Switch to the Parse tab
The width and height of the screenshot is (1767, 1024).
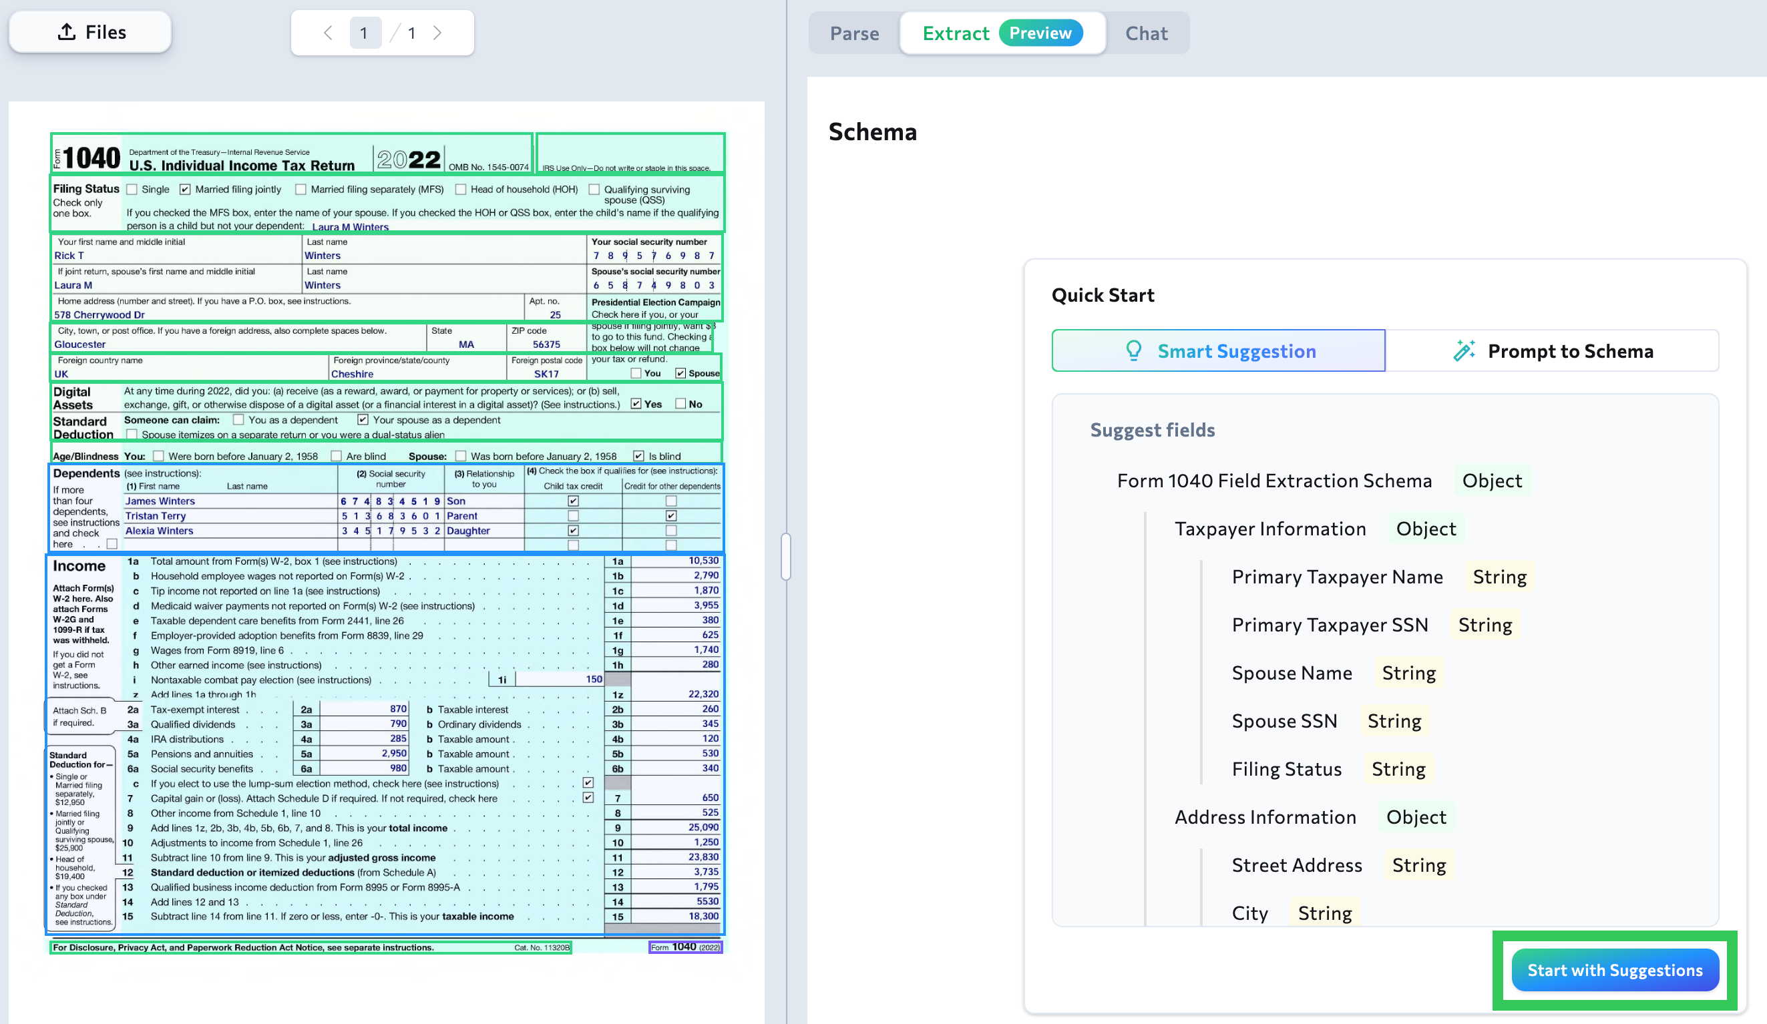(853, 33)
